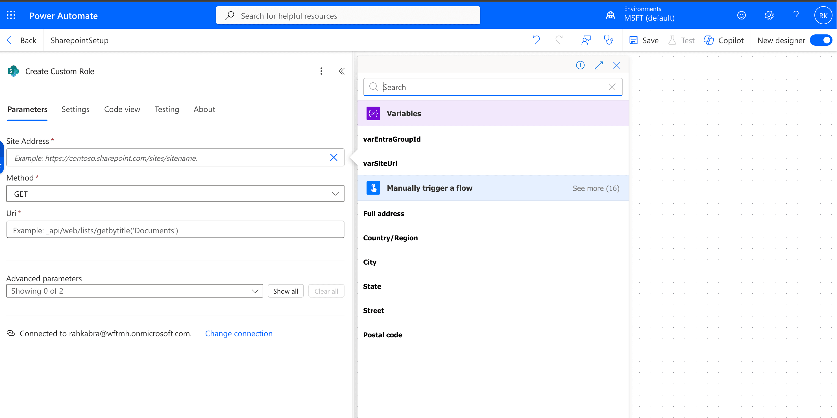Open the Advanced parameters dropdown
This screenshot has height=418, width=837.
(134, 291)
